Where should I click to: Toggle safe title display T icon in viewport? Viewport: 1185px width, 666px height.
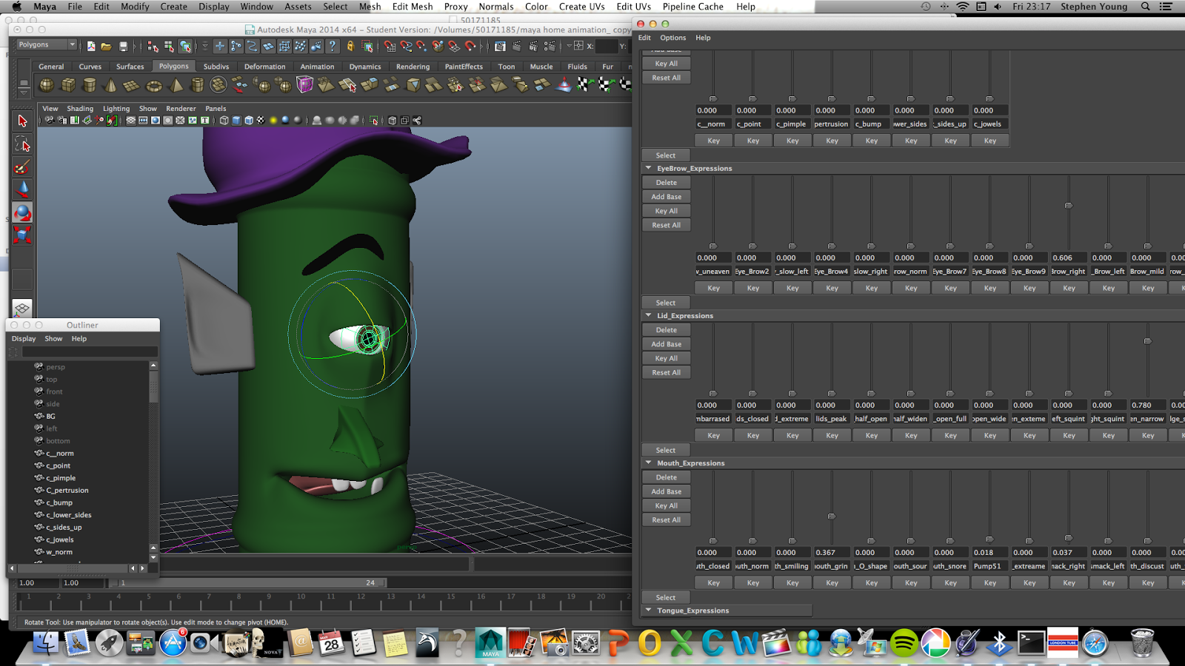[x=204, y=120]
